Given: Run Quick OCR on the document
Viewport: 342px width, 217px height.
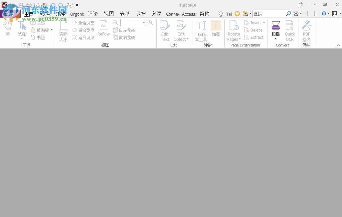Looking at the screenshot, I should (x=289, y=31).
